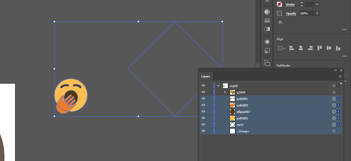Click the path889 hand thumbnail
This screenshot has height=161, width=351.
coord(232,105)
